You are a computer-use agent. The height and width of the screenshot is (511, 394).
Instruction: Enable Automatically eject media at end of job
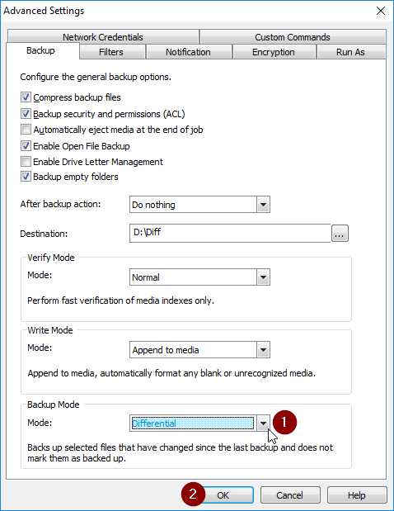(26, 130)
